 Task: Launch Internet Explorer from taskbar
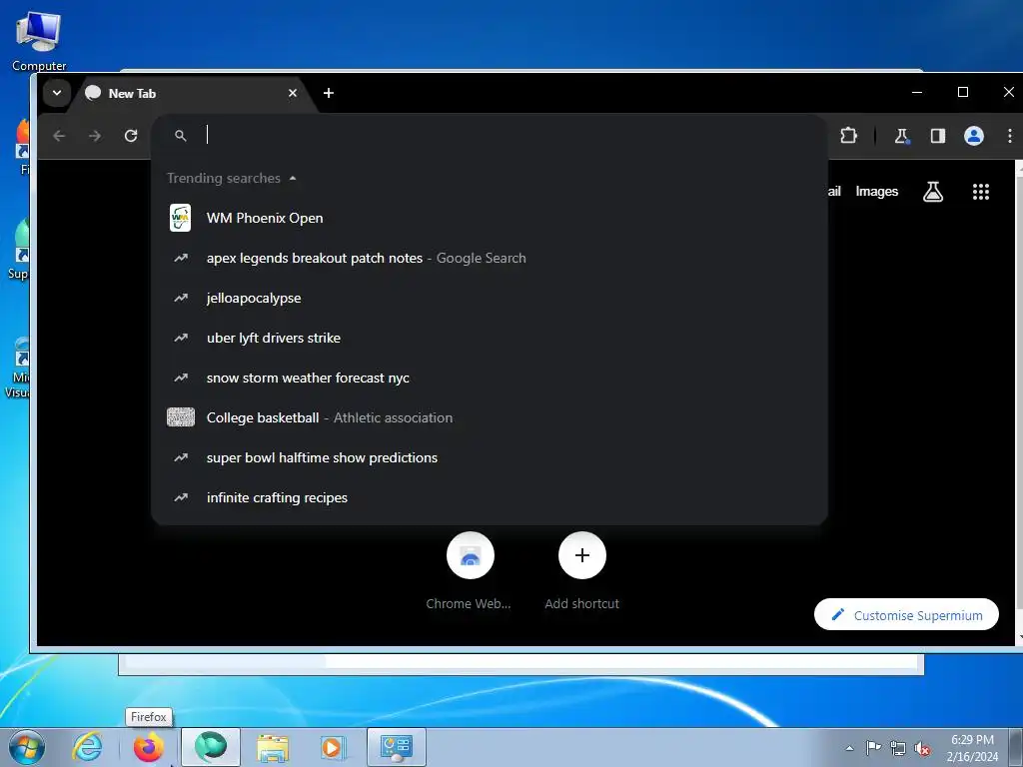88,747
